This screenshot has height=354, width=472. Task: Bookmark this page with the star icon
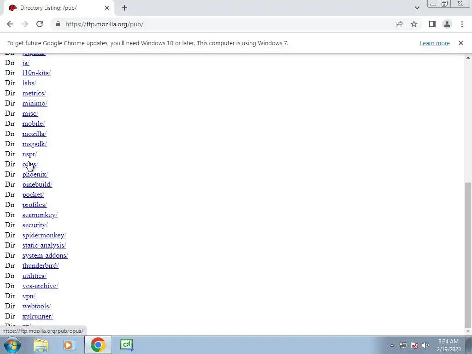(x=414, y=24)
